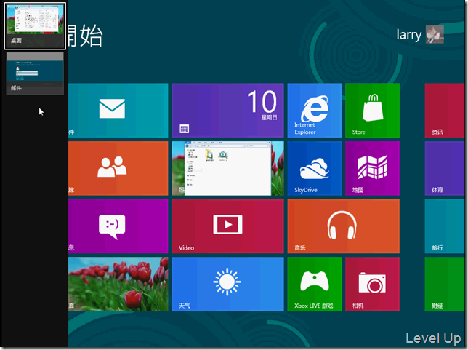Click the small calendar icon in Calendar tile
468x350 pixels.
click(x=184, y=129)
